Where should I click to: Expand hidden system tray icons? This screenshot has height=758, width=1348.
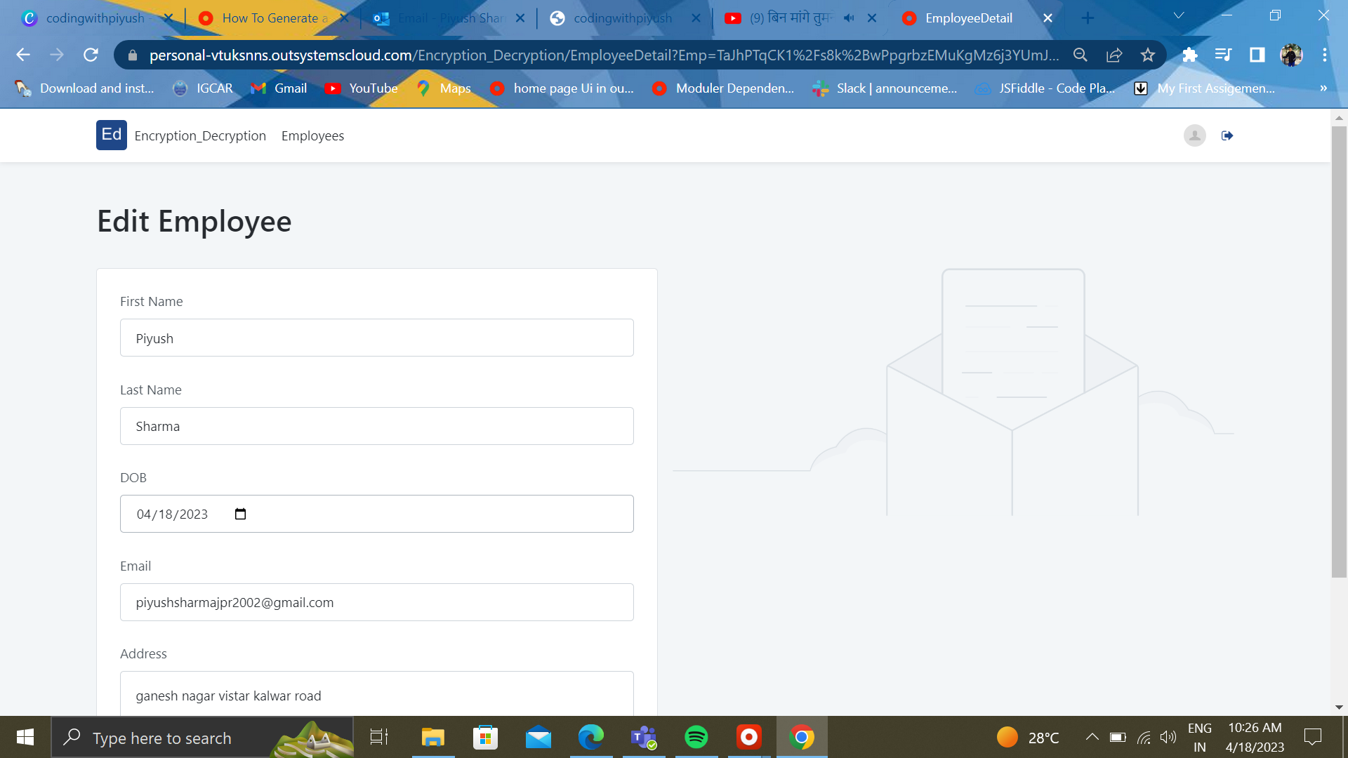point(1092,737)
